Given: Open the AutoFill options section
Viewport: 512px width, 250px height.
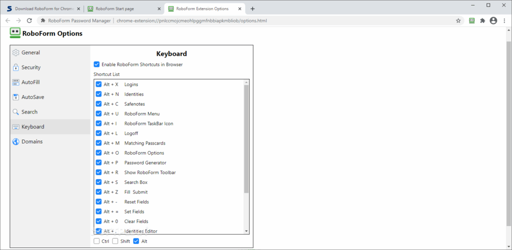Looking at the screenshot, I should coord(50,82).
